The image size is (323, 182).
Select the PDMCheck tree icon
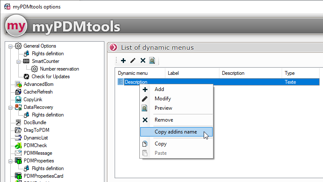pos(18,145)
